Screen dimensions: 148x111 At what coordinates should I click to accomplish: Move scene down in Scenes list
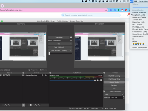point(9,105)
